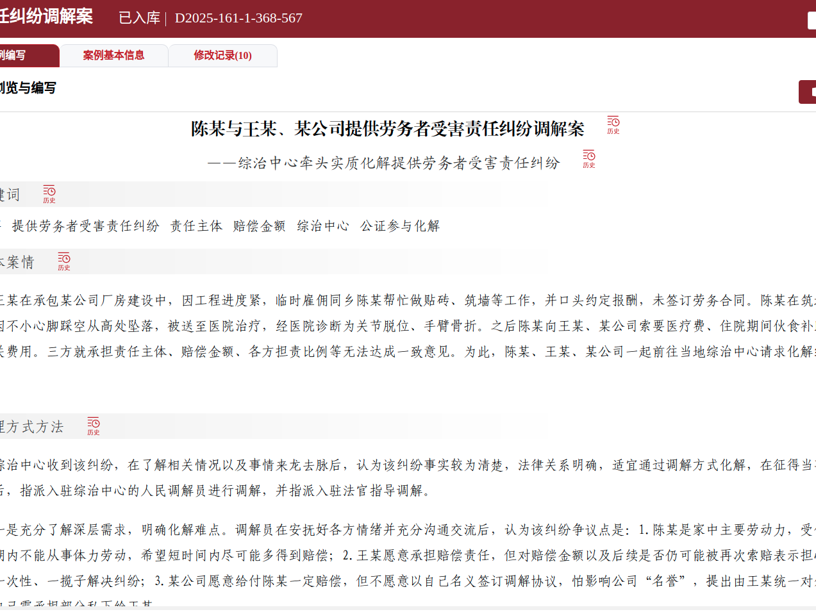Image resolution: width=816 pixels, height=612 pixels.
Task: Select keyword 责任主体
Action: coord(196,226)
